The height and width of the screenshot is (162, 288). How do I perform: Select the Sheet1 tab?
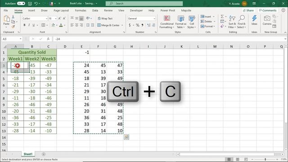click(28, 154)
